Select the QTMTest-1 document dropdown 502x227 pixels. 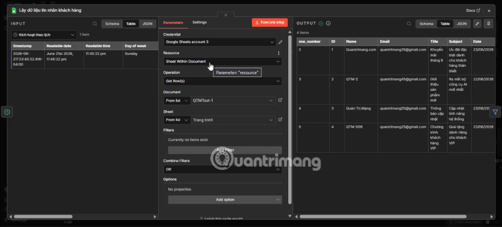(x=233, y=100)
